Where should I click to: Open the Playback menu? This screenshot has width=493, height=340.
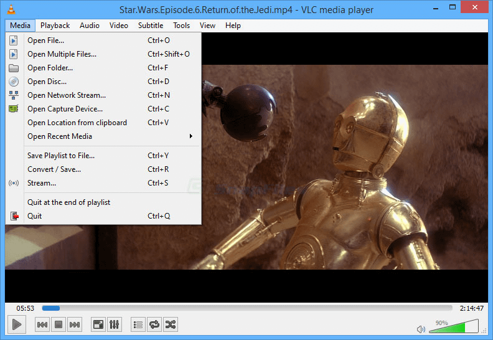[x=55, y=26]
